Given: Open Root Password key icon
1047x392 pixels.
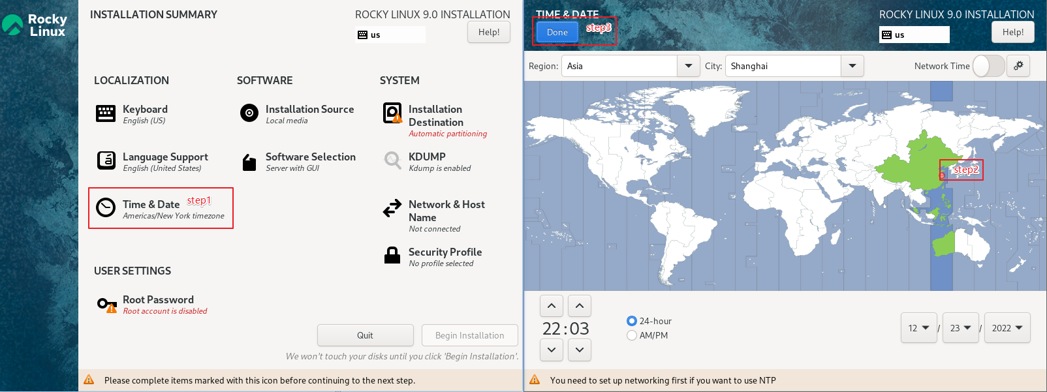Looking at the screenshot, I should 107,304.
